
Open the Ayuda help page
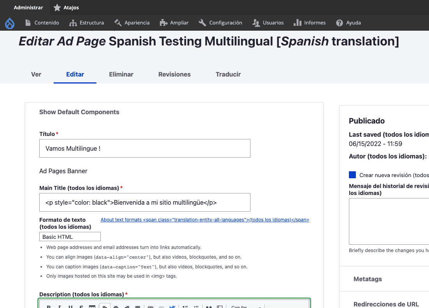point(348,23)
